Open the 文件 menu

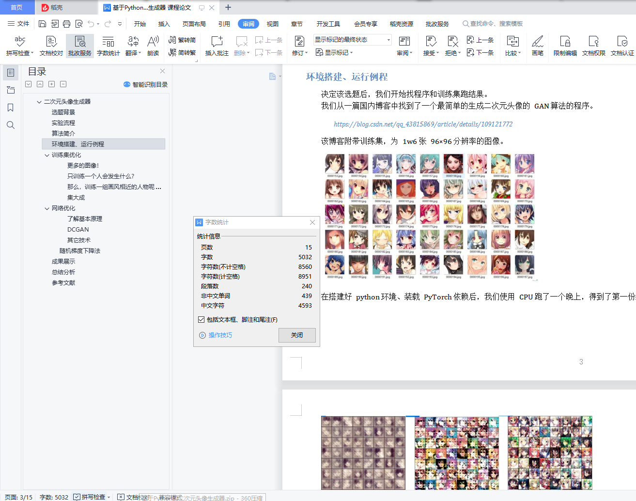(19, 24)
